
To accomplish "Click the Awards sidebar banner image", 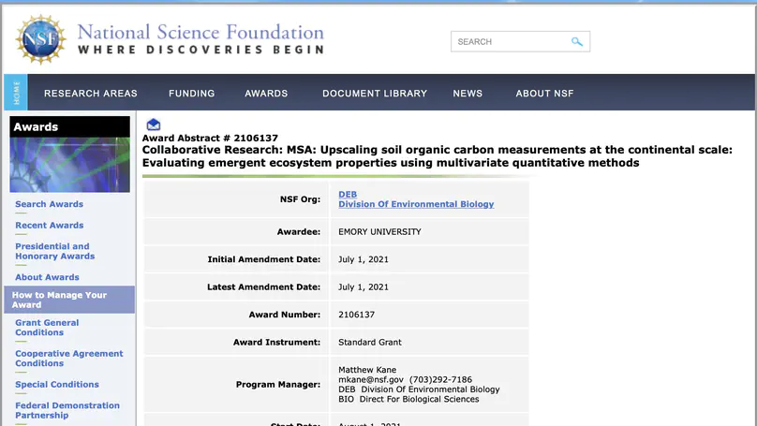I will 70,165.
